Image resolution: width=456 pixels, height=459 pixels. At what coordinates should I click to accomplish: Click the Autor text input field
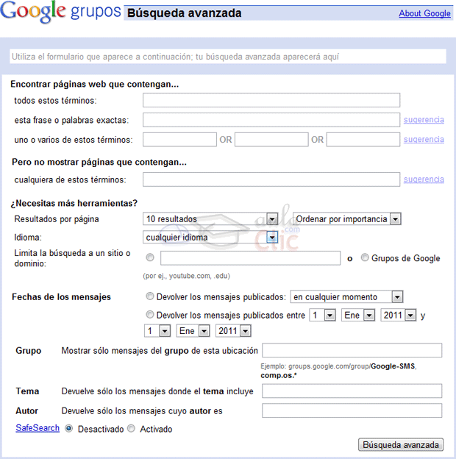point(352,410)
